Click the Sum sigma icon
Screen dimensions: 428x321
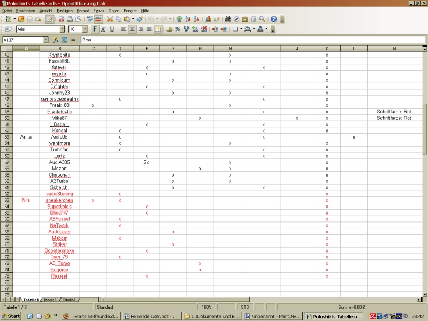[x=64, y=40]
